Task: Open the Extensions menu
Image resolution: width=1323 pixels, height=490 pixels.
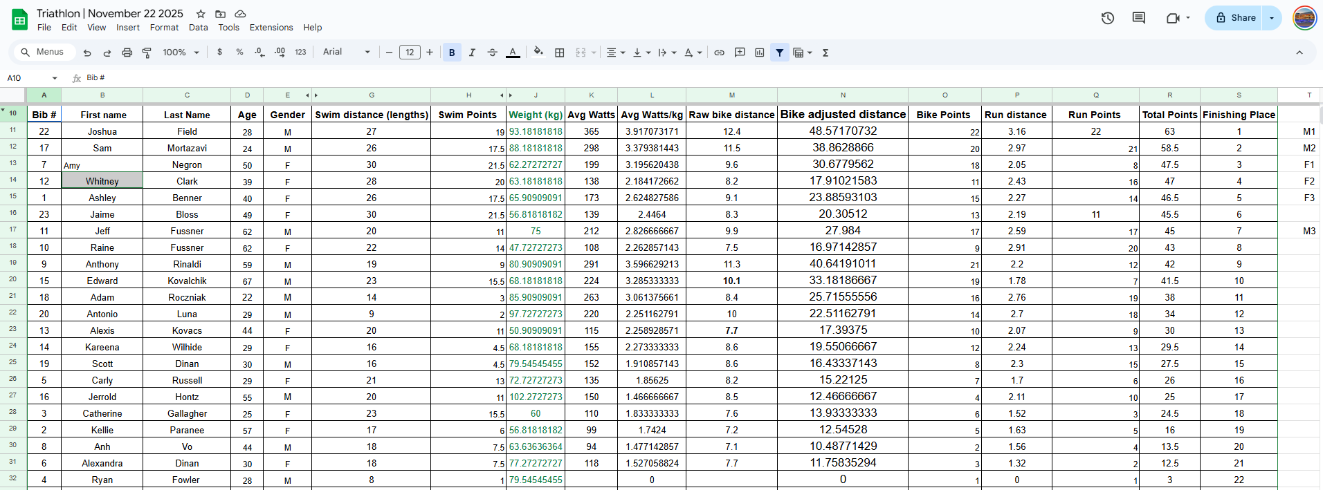Action: pos(271,28)
